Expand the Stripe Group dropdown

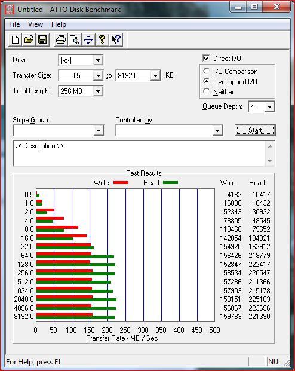[99, 131]
